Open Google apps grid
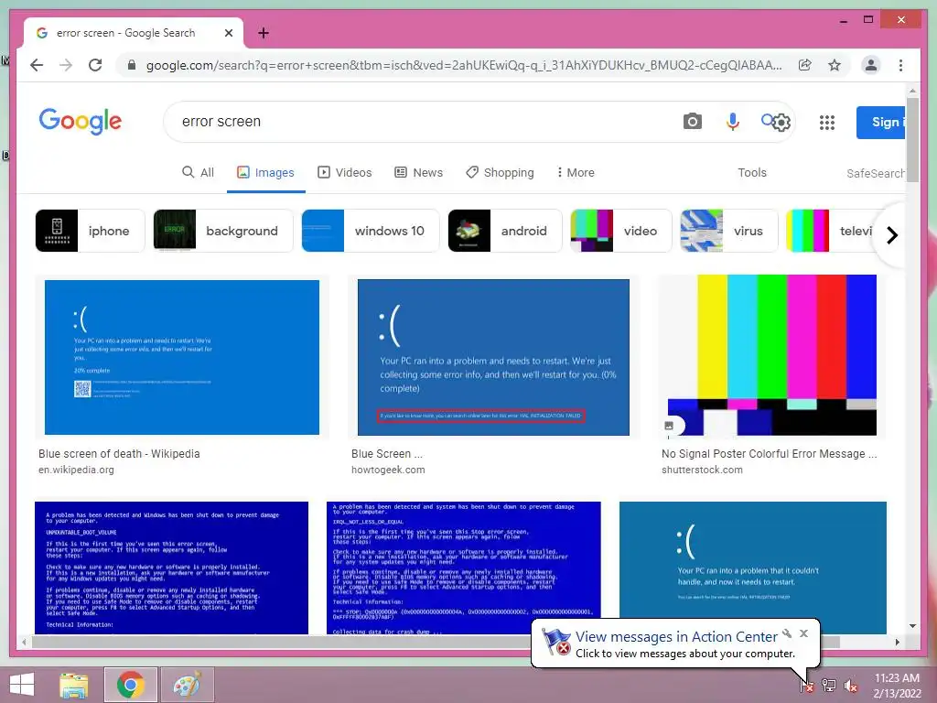 [x=827, y=123]
